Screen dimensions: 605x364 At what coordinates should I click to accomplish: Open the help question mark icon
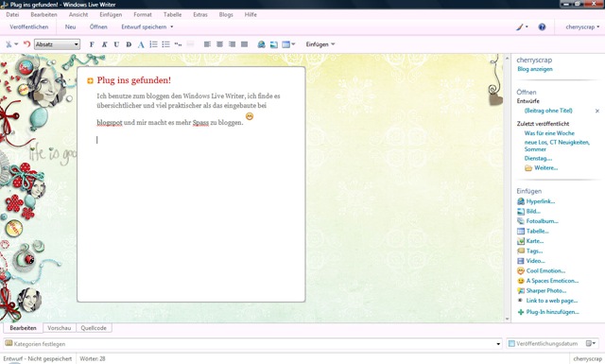coord(542,27)
